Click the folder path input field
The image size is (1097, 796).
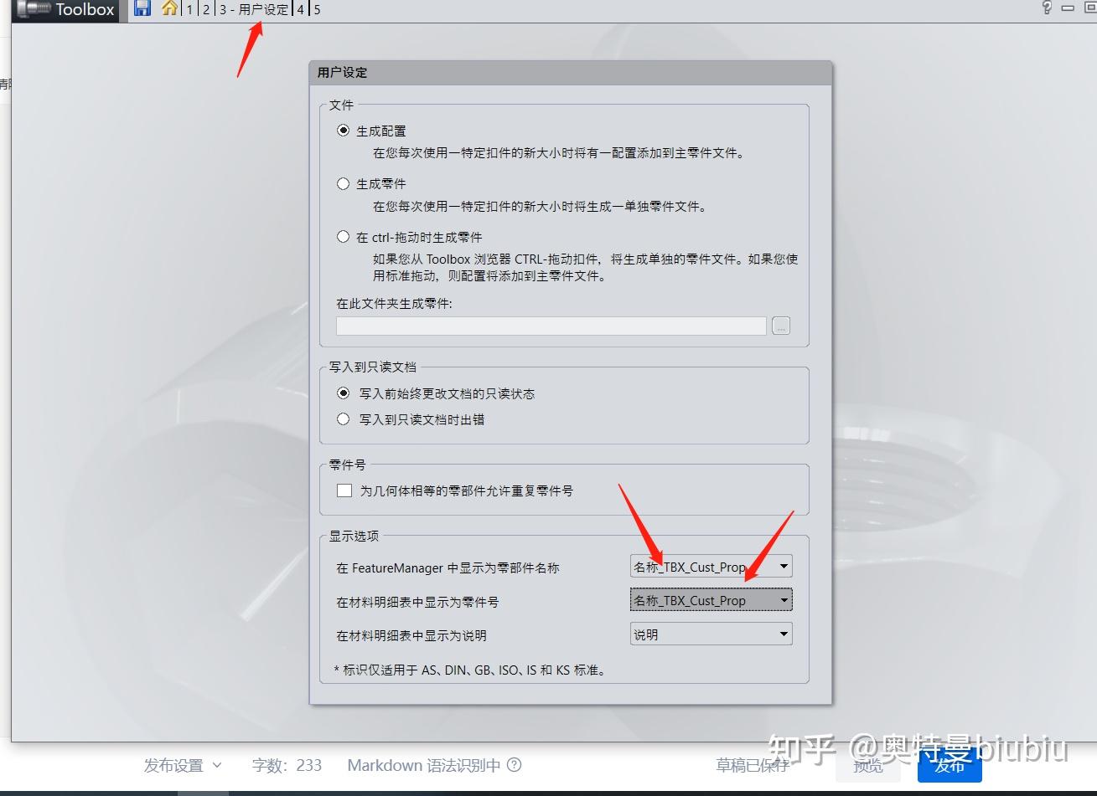pos(551,326)
